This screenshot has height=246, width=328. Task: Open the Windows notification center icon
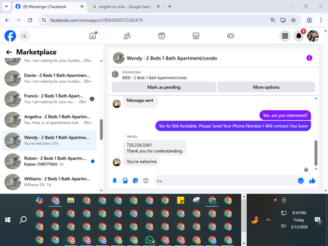pos(318,220)
